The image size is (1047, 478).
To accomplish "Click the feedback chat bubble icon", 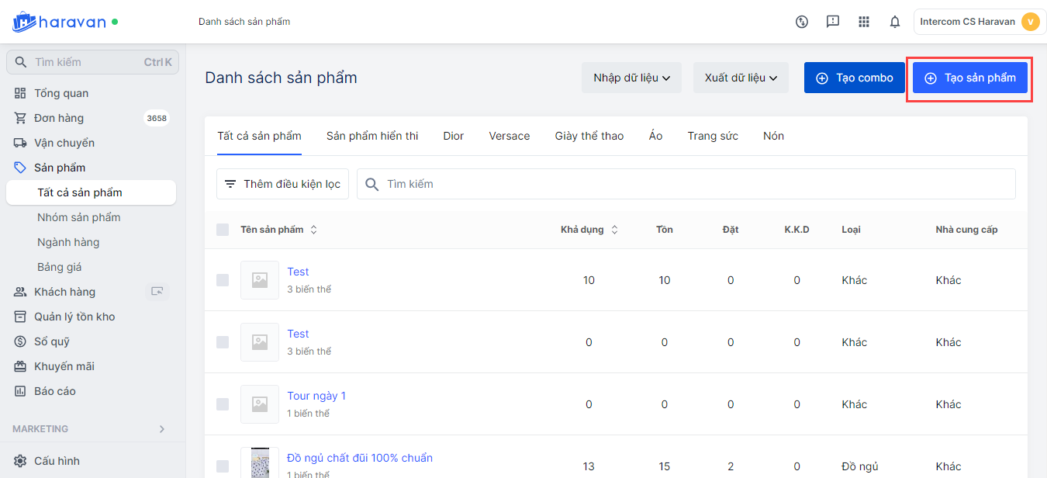I will tap(833, 22).
